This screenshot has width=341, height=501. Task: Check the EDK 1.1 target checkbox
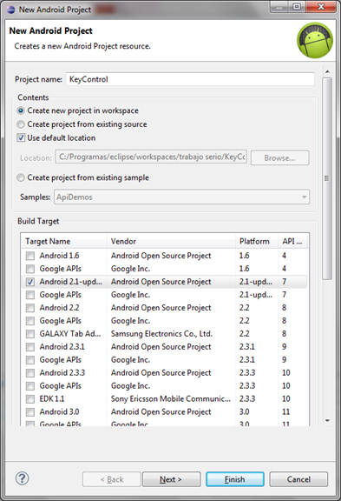pyautogui.click(x=30, y=399)
